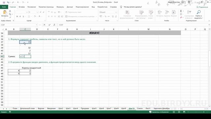This screenshot has height=119, width=211.
Task: Select the Продажи sheet tab
Action: pos(85,108)
